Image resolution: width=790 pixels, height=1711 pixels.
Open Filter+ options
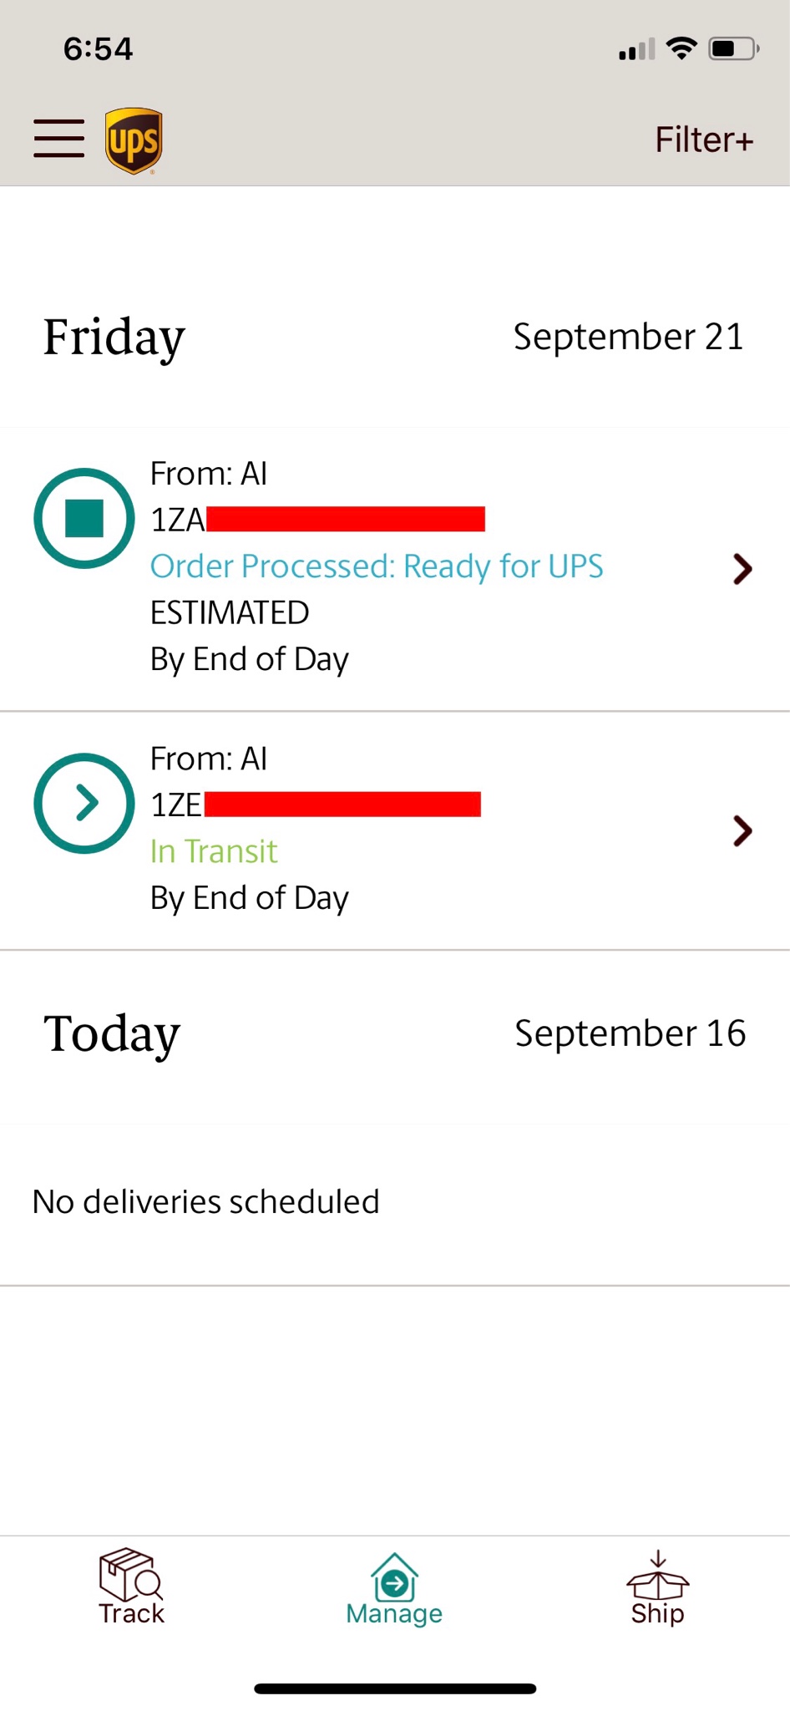click(704, 140)
